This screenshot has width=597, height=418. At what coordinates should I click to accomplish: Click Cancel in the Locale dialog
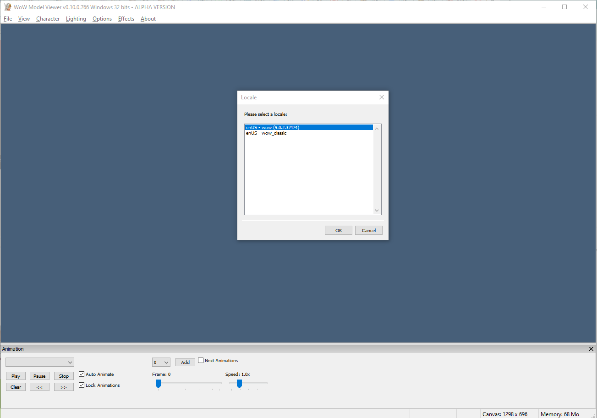[368, 230]
